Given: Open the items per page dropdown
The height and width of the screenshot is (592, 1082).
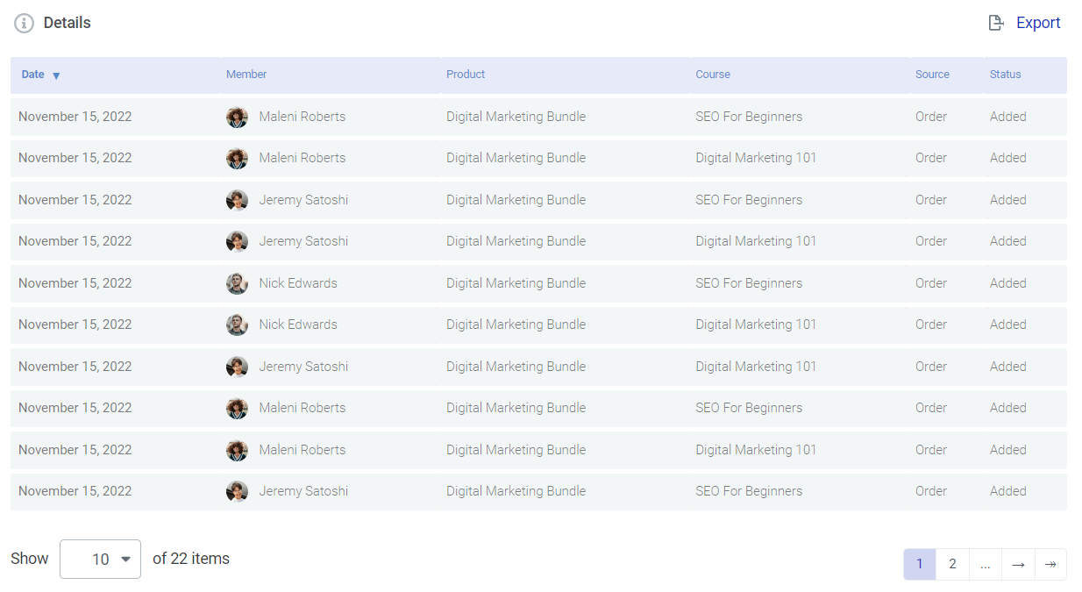Looking at the screenshot, I should (100, 560).
